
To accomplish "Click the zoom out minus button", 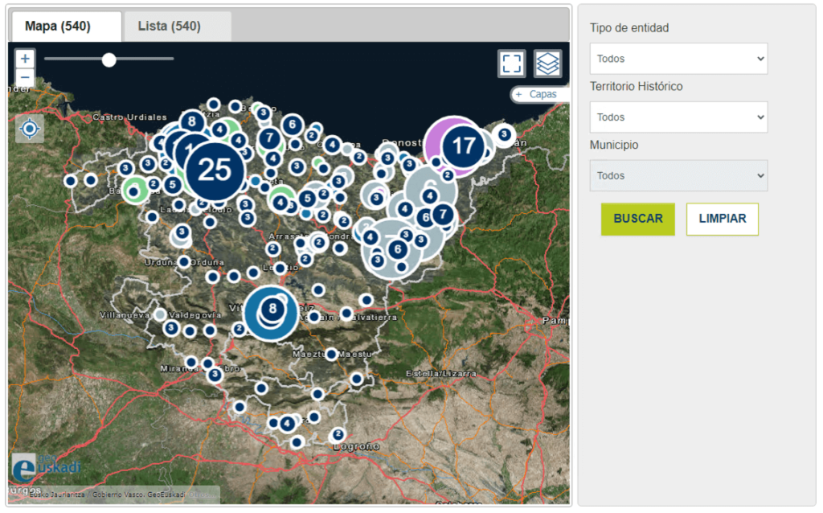I will (25, 78).
